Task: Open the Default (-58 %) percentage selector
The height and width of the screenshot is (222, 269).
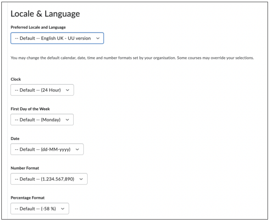Action: point(40,209)
